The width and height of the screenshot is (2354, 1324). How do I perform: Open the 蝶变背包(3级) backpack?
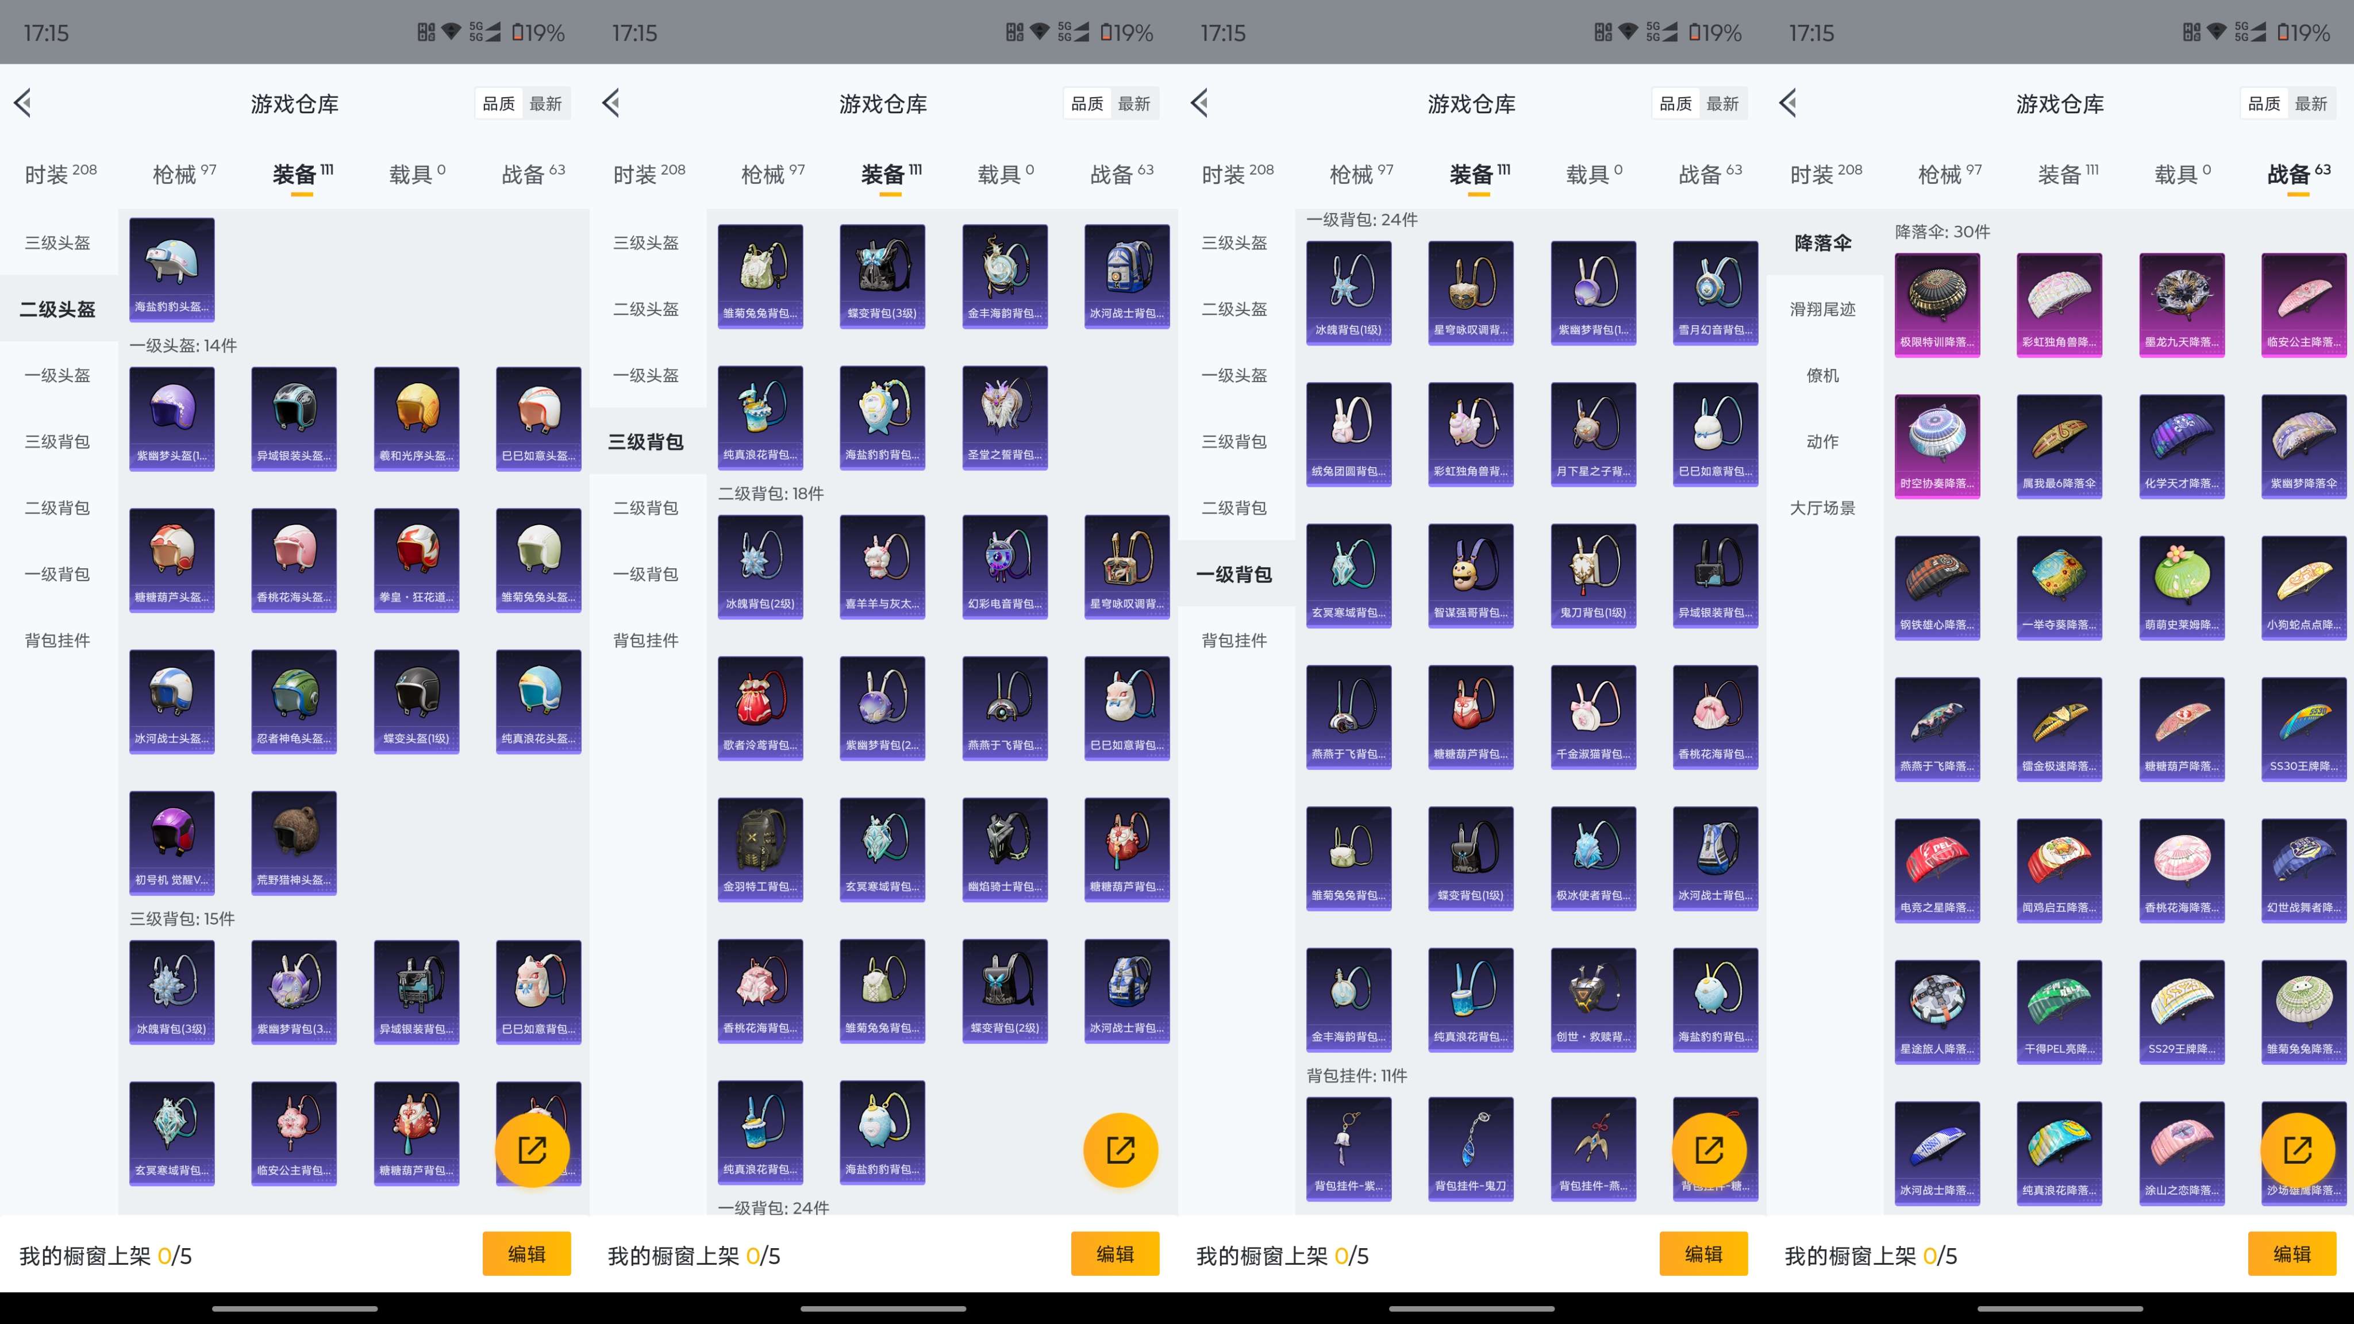click(x=883, y=276)
